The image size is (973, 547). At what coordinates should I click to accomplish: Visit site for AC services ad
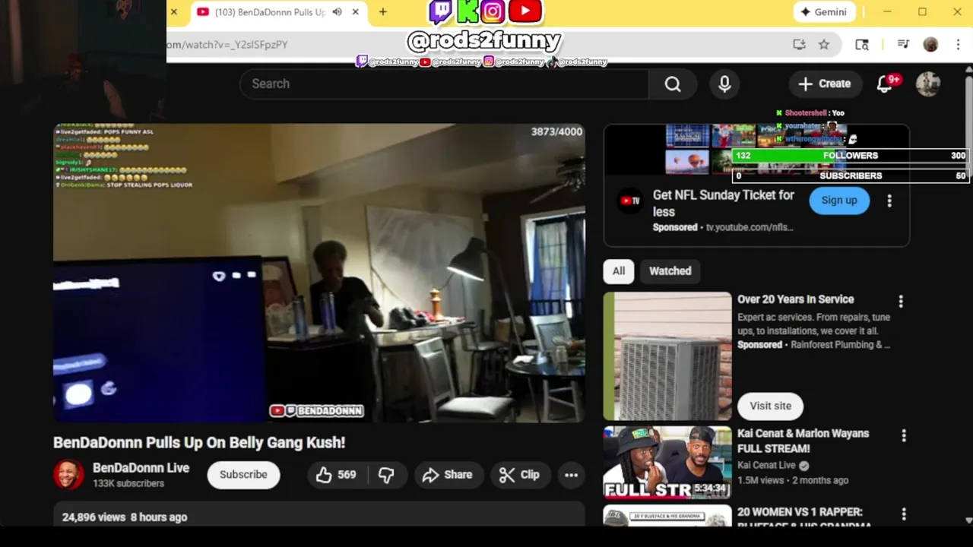770,406
